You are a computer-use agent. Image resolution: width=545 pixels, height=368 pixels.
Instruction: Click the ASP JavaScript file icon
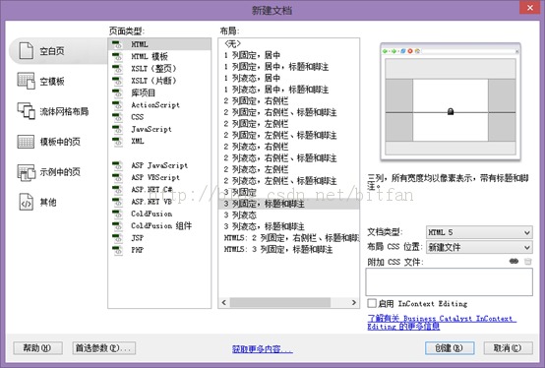point(117,165)
